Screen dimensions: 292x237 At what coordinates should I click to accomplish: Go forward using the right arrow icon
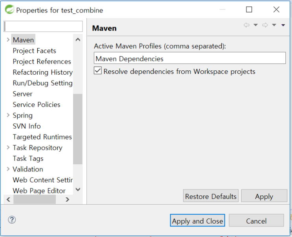265,25
